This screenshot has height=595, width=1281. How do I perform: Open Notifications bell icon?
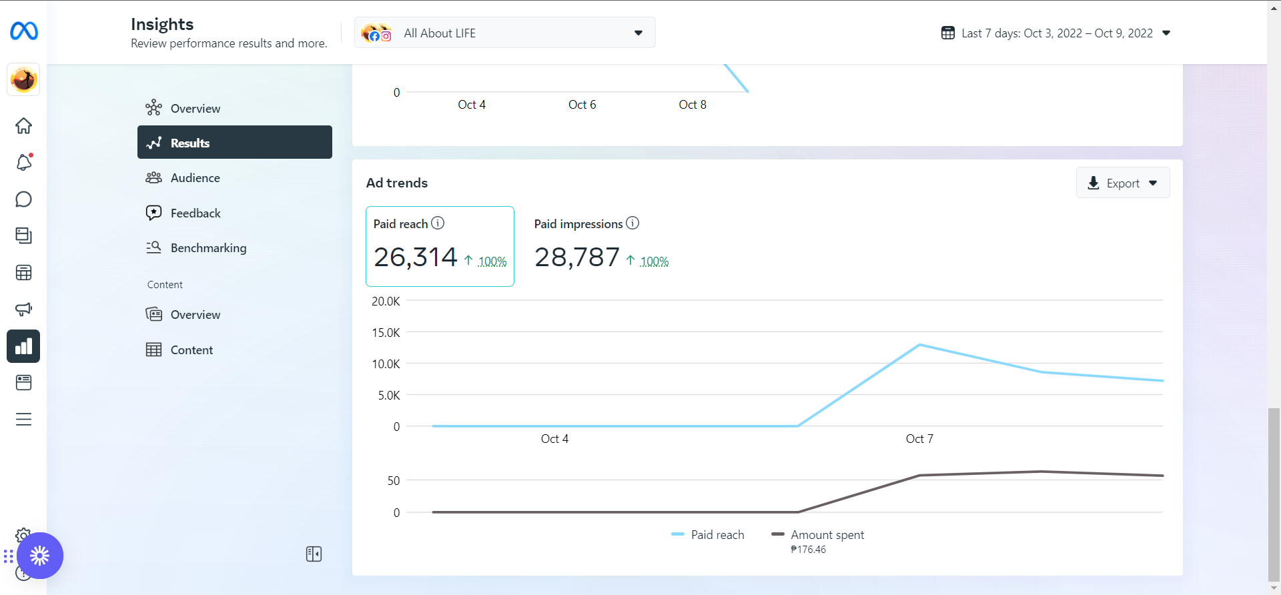23,162
